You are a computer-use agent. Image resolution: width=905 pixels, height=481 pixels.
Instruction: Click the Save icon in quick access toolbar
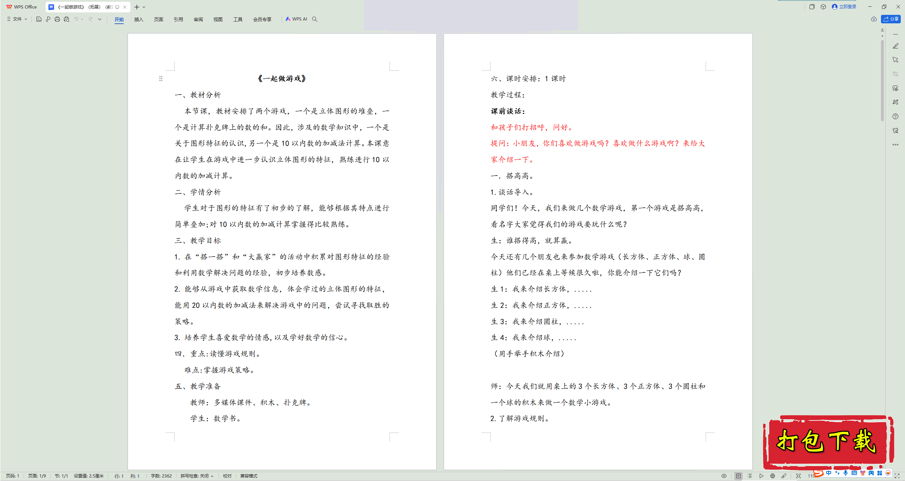[39, 19]
